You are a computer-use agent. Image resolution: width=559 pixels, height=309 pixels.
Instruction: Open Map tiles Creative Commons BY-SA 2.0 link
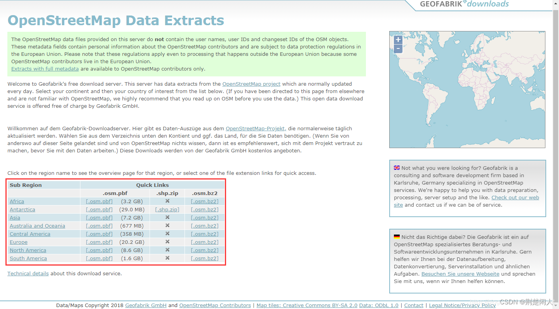tap(307, 305)
